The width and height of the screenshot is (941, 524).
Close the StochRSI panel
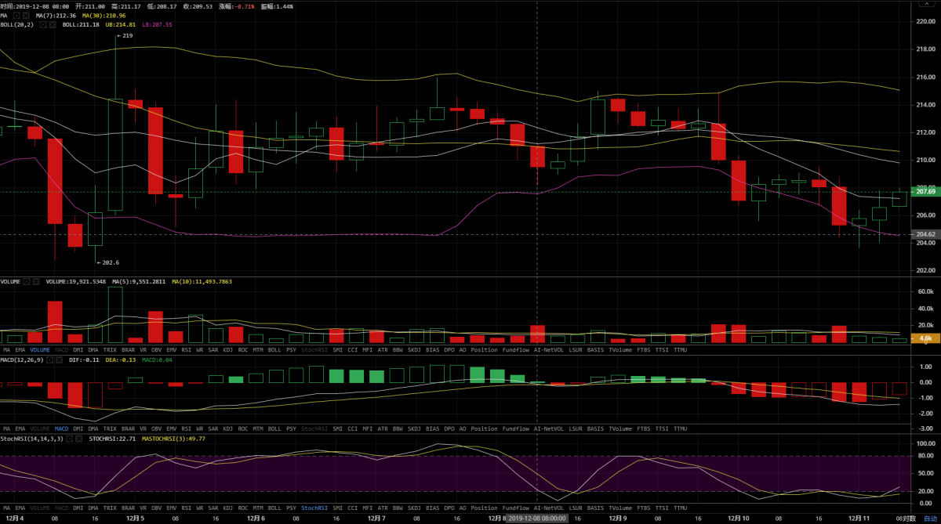(79, 439)
